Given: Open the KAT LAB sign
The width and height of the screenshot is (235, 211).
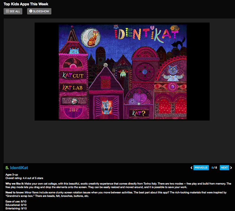Looking at the screenshot, I should click(73, 88).
